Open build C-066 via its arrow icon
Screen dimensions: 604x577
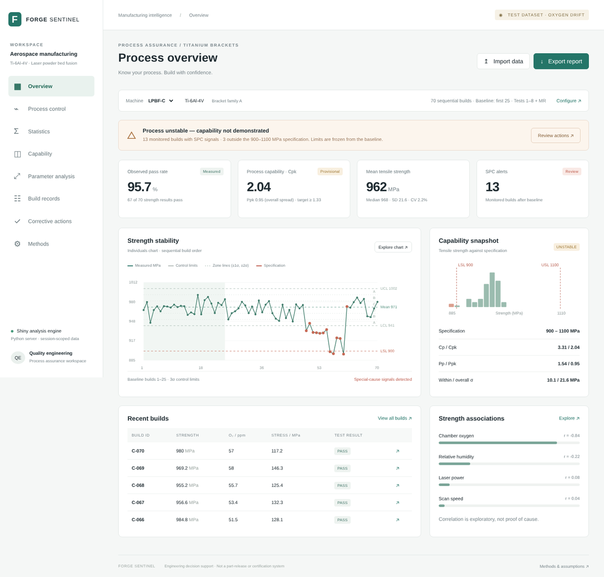398,520
